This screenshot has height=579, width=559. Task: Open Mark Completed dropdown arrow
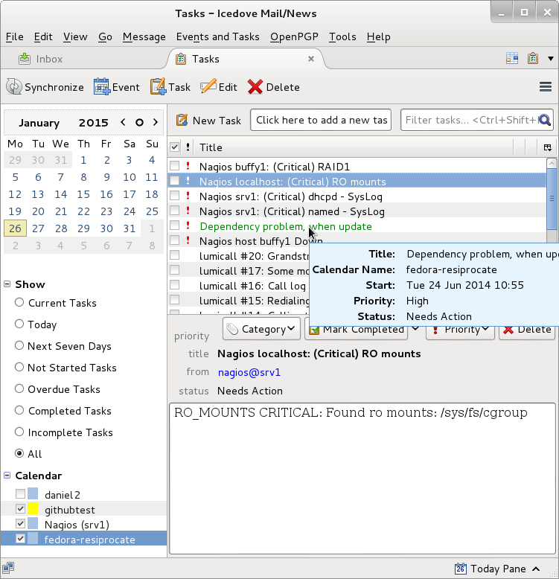coord(415,329)
